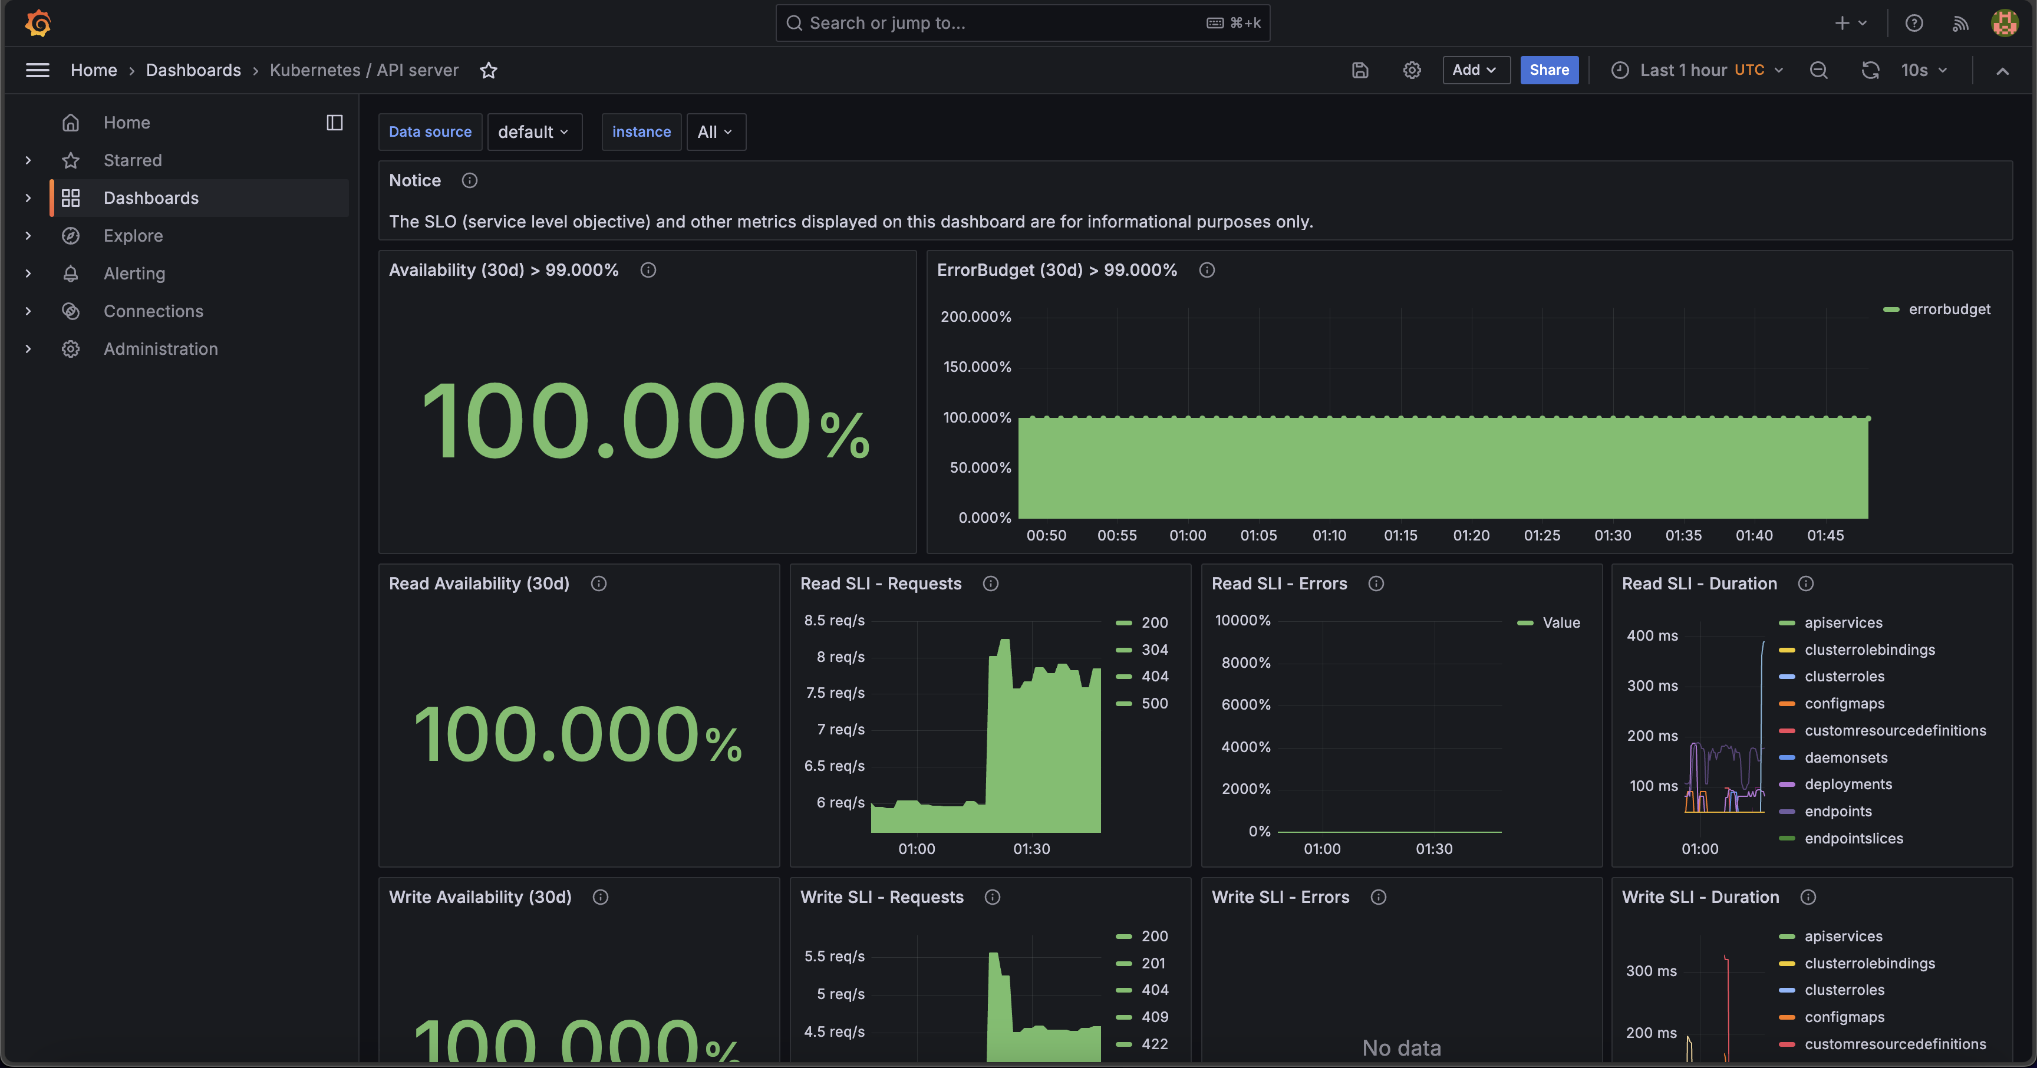The image size is (2037, 1068).
Task: Select the Explore menu item
Action: click(132, 235)
